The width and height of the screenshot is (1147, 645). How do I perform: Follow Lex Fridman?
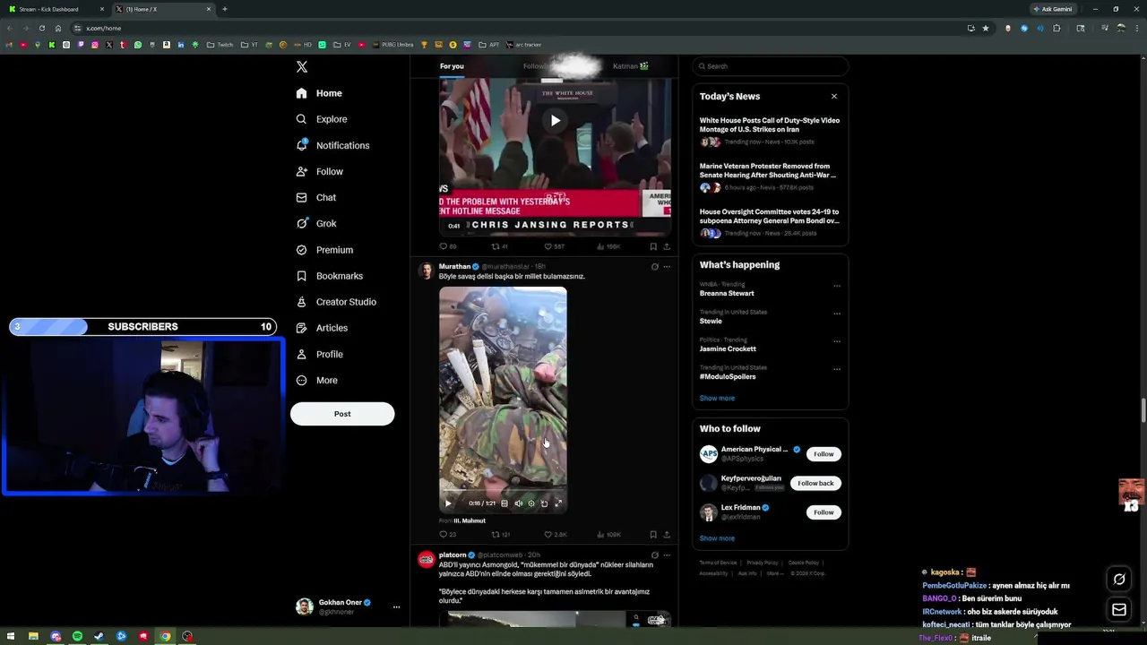(x=824, y=512)
